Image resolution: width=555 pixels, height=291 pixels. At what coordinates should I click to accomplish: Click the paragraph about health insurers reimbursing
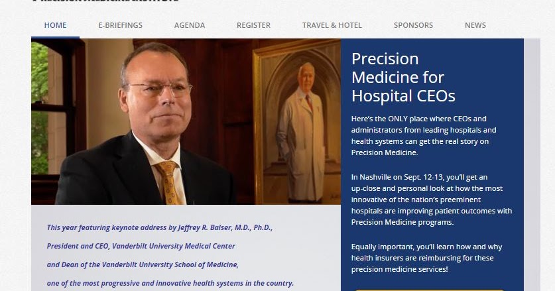click(426, 258)
